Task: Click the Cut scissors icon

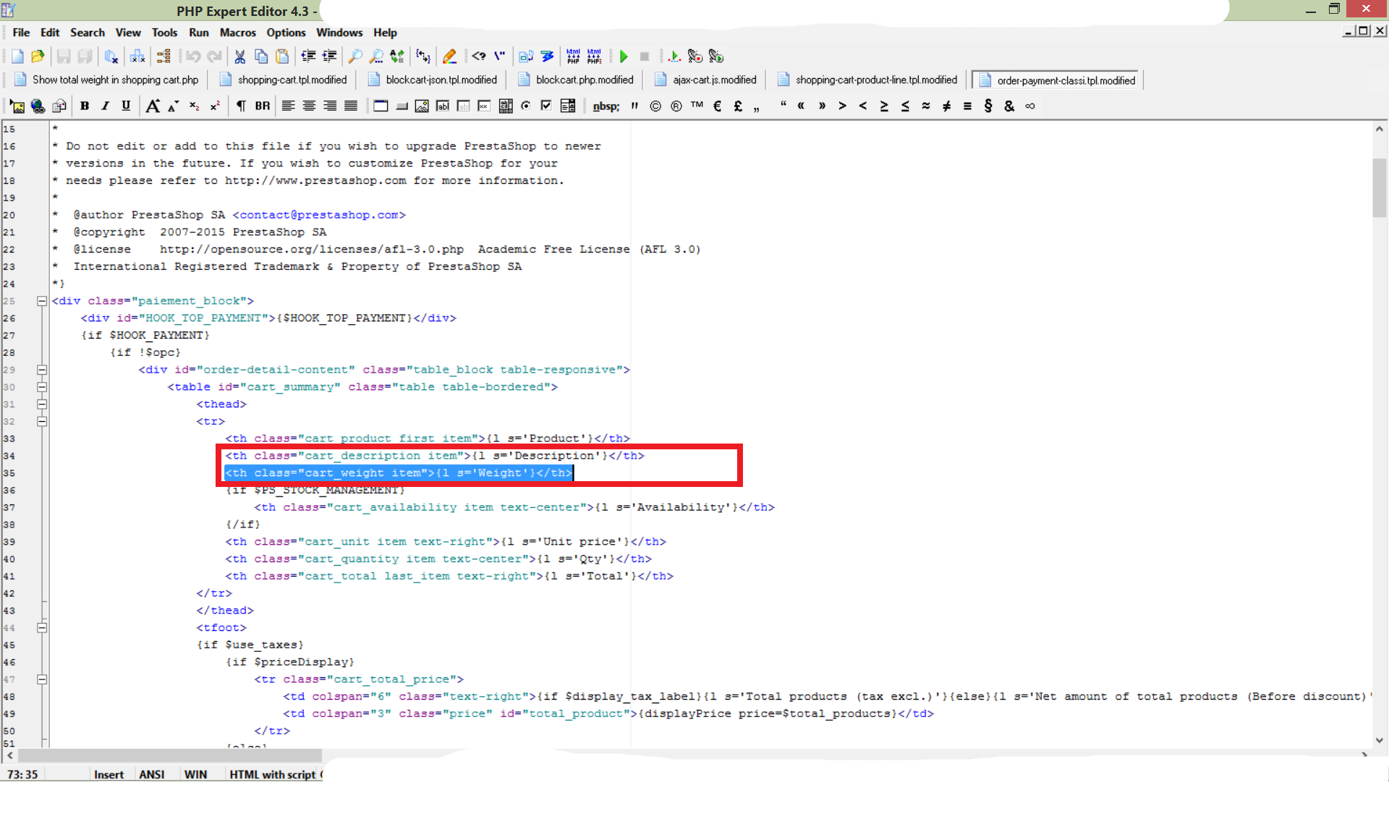Action: (239, 56)
